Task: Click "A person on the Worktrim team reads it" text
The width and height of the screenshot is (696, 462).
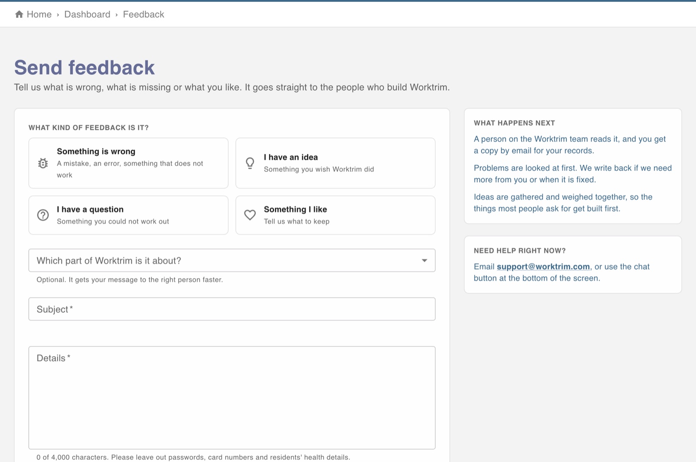Action: [570, 145]
